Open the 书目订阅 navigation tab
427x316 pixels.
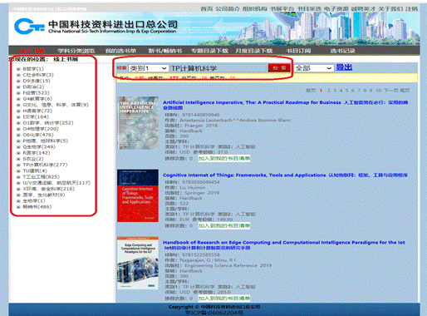[x=298, y=51]
